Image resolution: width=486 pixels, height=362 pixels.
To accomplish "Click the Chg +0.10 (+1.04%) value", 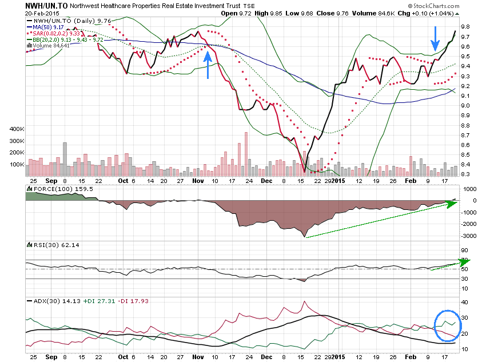I will (425, 13).
